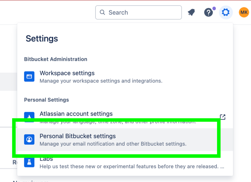Open external link icon beside Atlassian account
This screenshot has width=251, height=182.
pyautogui.click(x=223, y=117)
